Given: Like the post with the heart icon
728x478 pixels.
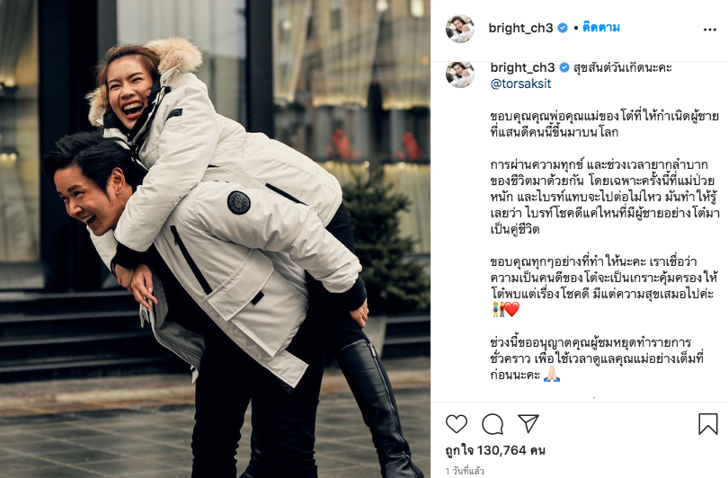Looking at the screenshot, I should (457, 424).
